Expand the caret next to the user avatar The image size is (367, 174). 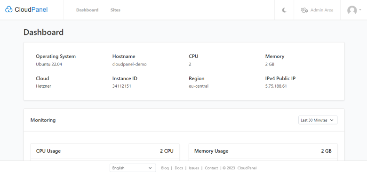point(360,10)
